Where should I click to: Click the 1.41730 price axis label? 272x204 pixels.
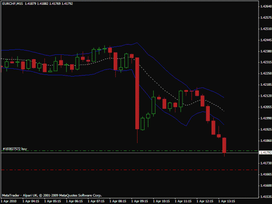[266, 163]
